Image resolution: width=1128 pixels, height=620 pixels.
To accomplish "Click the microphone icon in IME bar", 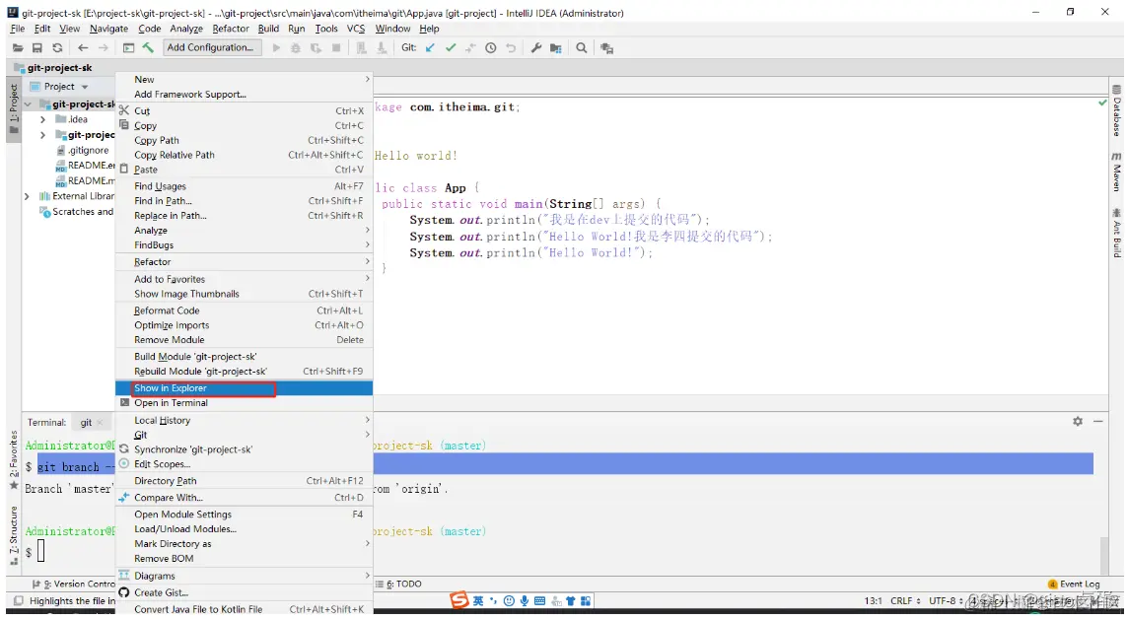I will pyautogui.click(x=525, y=601).
